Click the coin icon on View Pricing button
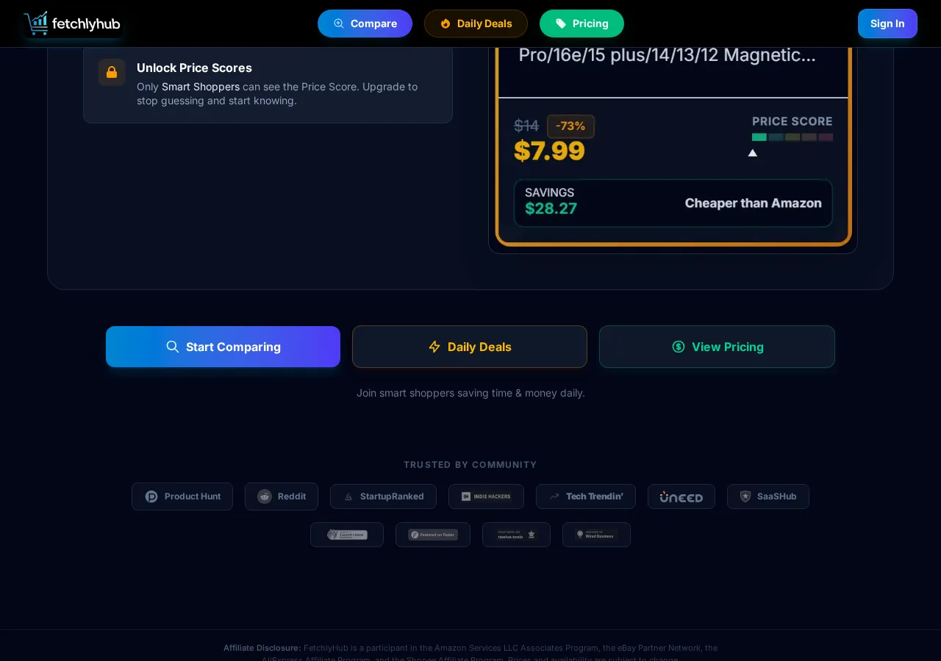 pyautogui.click(x=679, y=347)
